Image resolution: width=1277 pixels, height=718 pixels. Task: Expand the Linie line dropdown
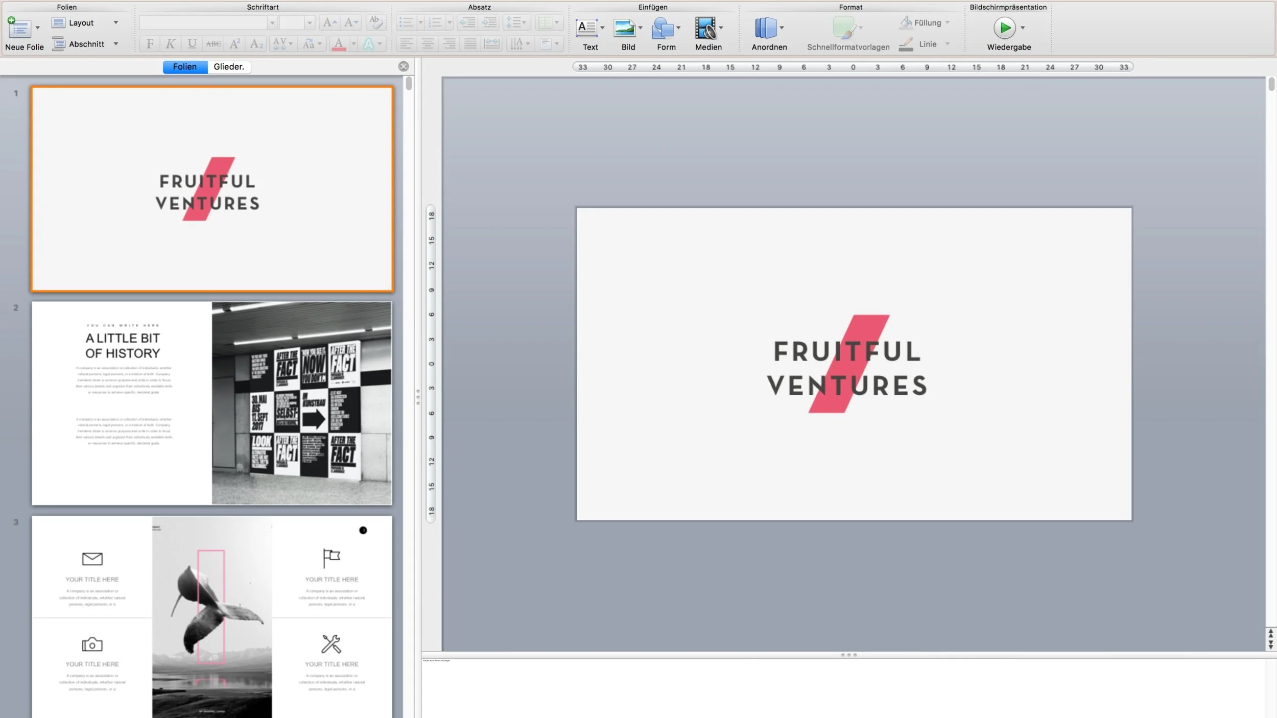pyautogui.click(x=947, y=44)
